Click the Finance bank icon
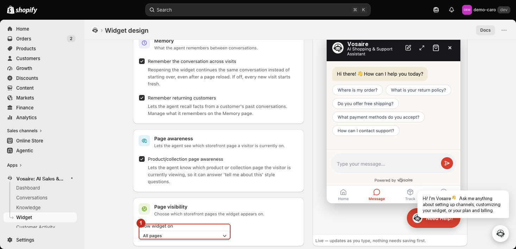 (10, 108)
